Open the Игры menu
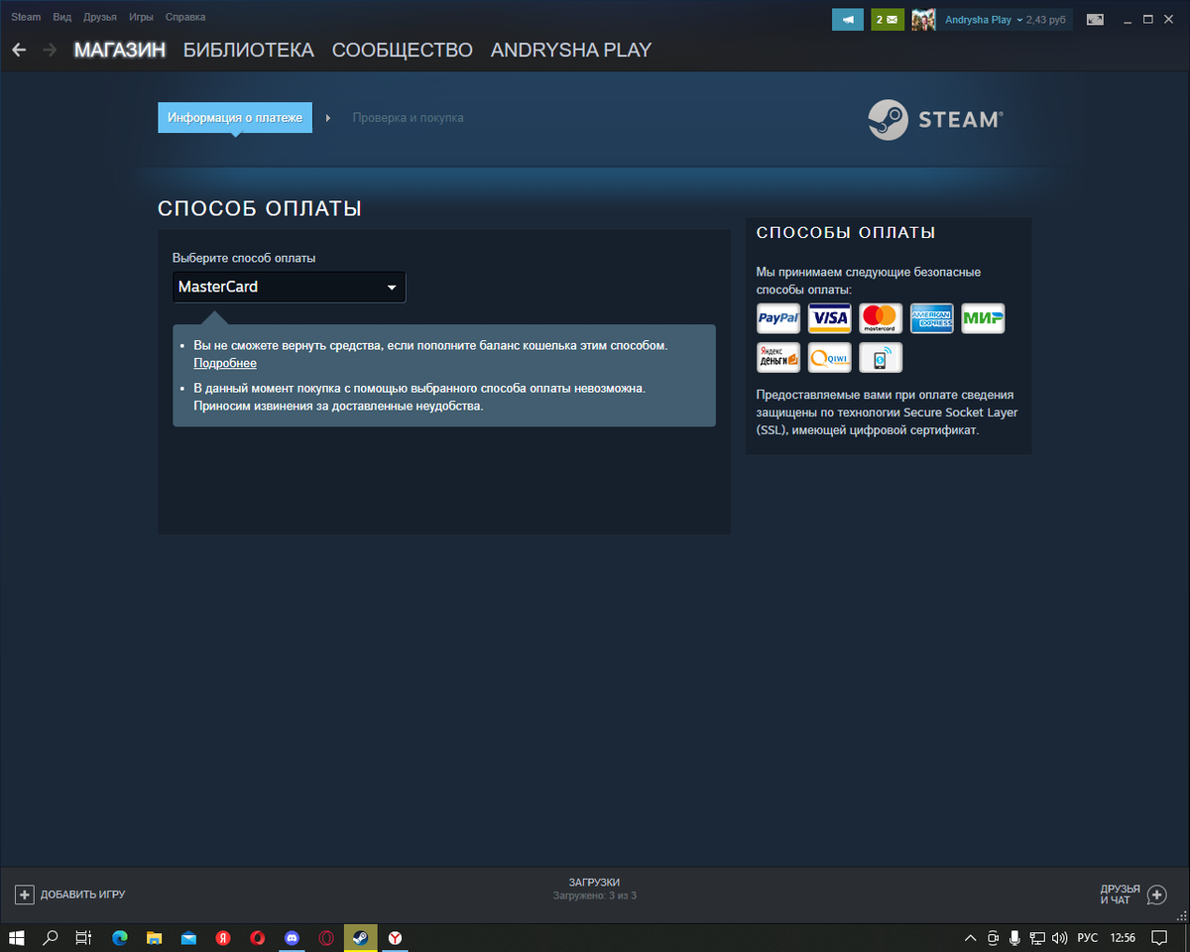This screenshot has height=952, width=1190. pos(141,18)
